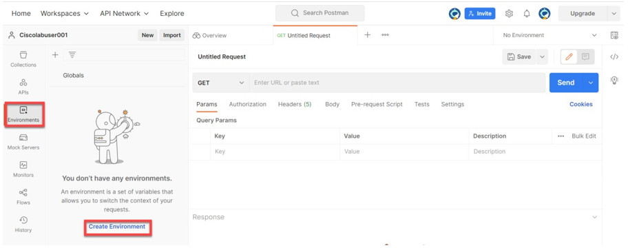Open Monitors in the sidebar
This screenshot has width=628, height=248.
pos(23,169)
